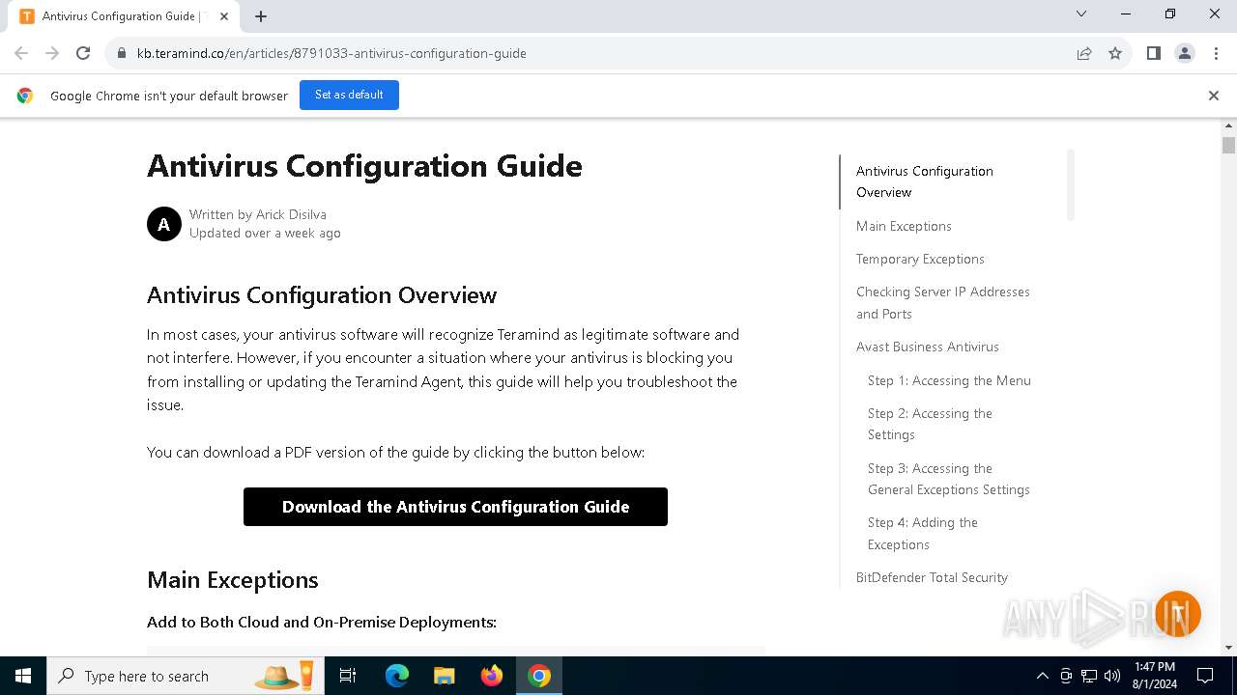Launch Firefox from taskbar
1237x695 pixels.
(x=492, y=676)
